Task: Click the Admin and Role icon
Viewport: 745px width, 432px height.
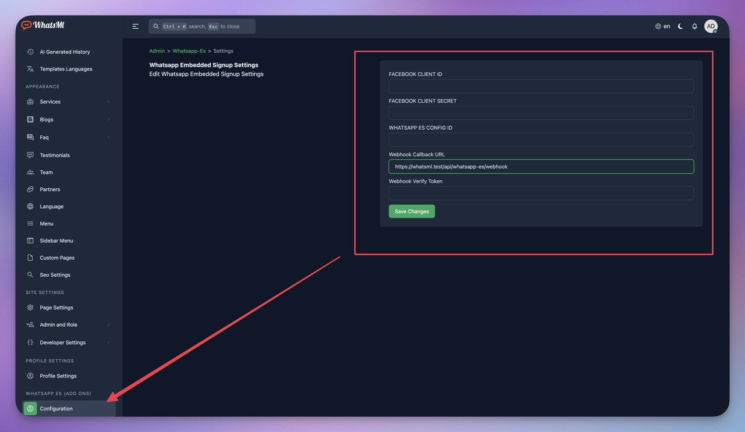Action: coord(30,324)
